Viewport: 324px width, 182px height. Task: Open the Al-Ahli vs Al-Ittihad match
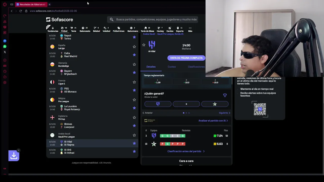pos(92,151)
